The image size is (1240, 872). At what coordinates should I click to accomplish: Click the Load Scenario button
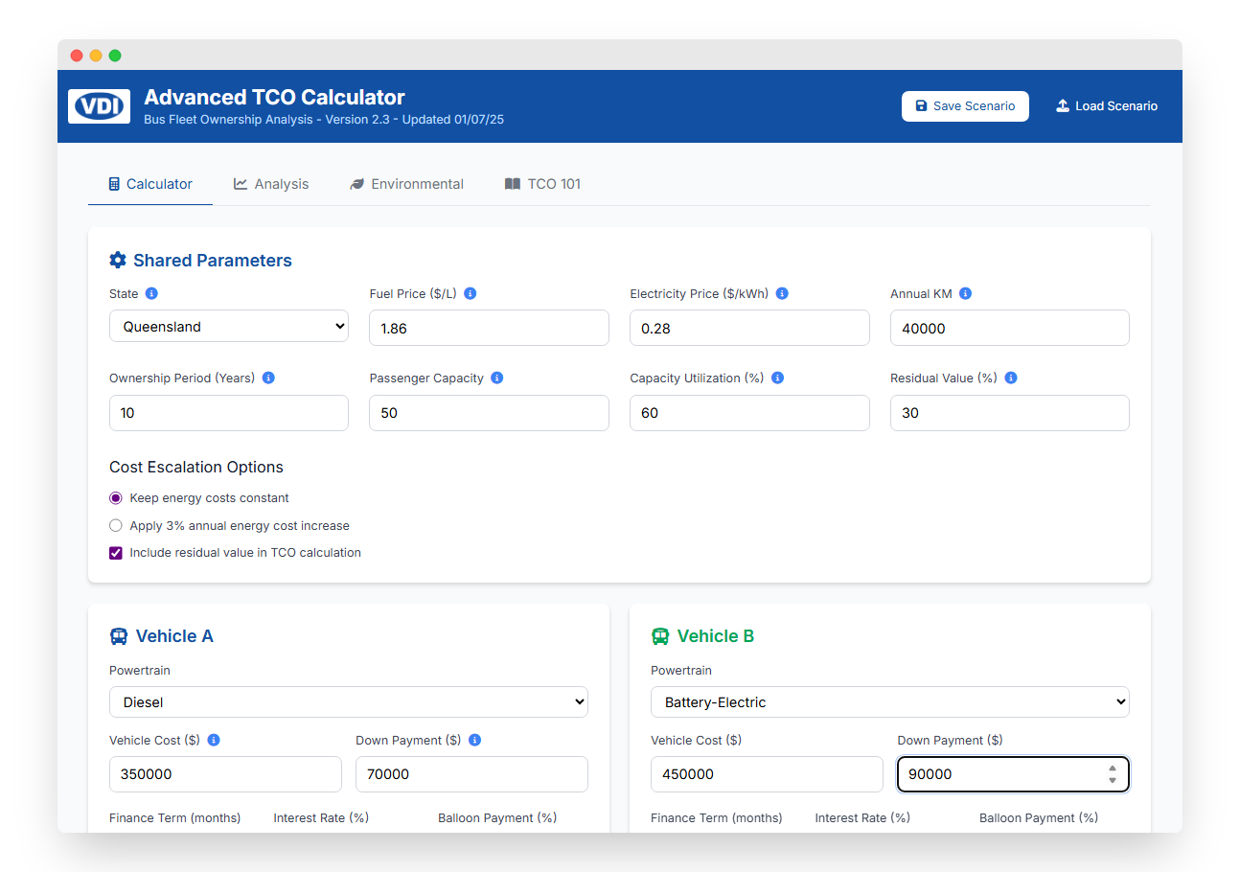coord(1107,106)
